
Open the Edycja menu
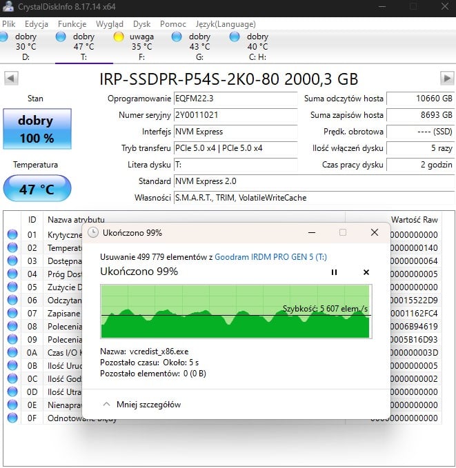(x=37, y=24)
